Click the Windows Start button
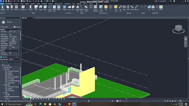189x106 pixels. click(x=2, y=104)
